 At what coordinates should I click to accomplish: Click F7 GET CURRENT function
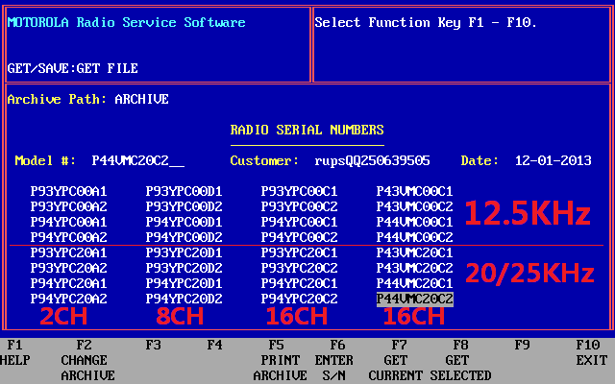395,360
